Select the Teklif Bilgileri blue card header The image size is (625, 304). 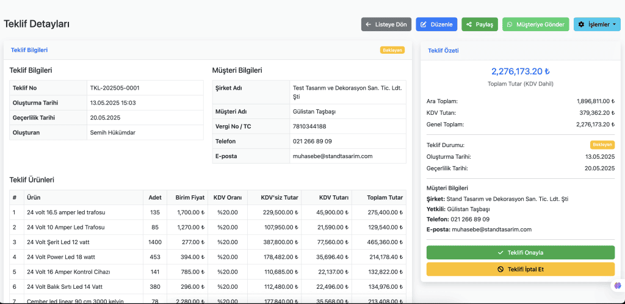[29, 50]
